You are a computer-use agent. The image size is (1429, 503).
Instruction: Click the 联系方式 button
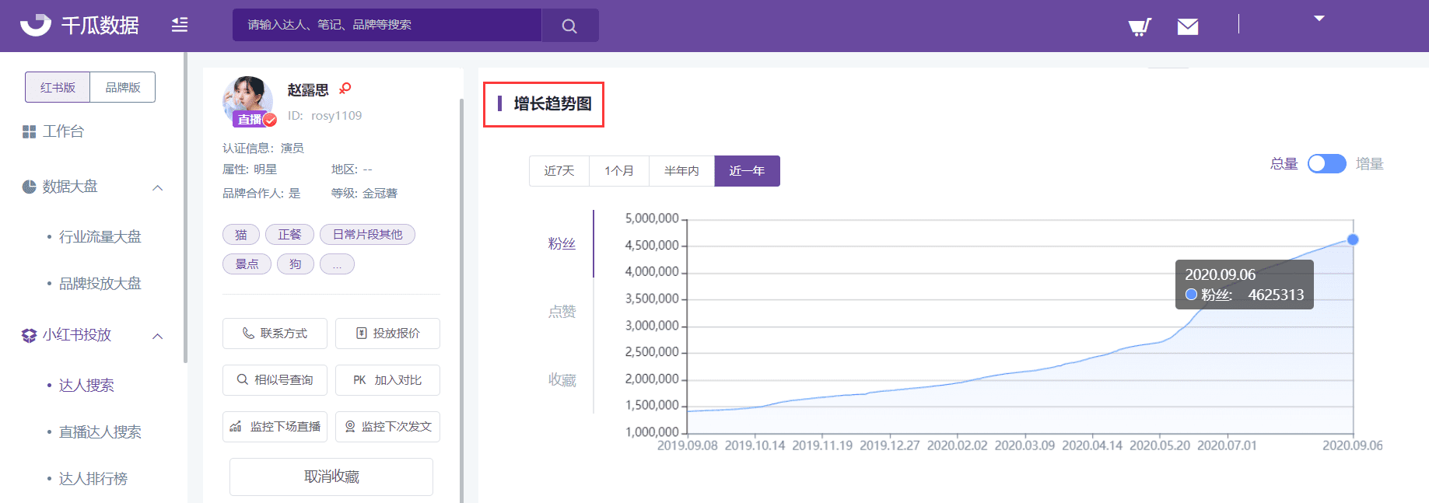[275, 334]
